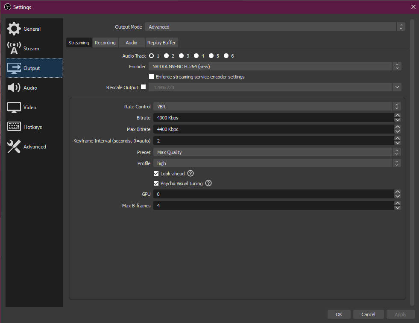Increase Max B-frames with the up arrow
The width and height of the screenshot is (419, 323).
tap(397, 204)
